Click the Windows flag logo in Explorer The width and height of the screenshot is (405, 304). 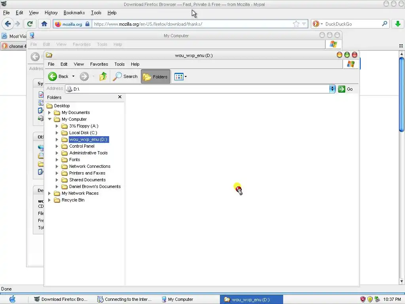(350, 64)
